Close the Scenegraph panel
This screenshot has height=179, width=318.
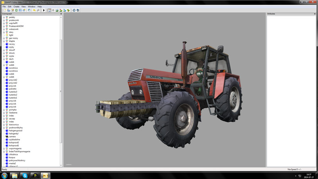tap(61, 14)
